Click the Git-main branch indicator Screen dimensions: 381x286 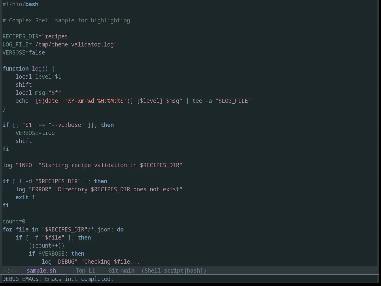click(x=121, y=271)
